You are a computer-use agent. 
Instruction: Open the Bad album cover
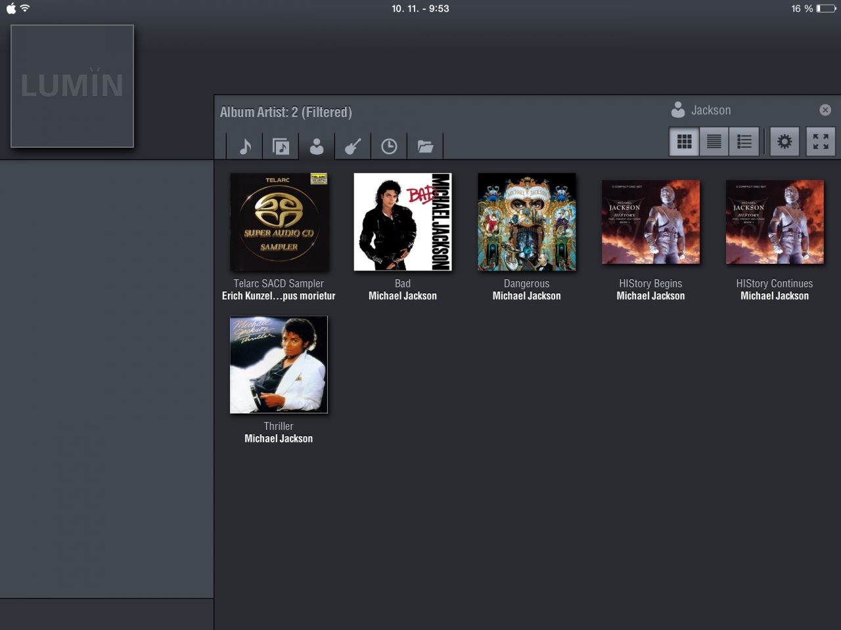(x=403, y=222)
